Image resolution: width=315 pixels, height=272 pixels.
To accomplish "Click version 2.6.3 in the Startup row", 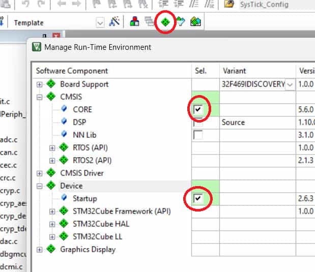I will pos(306,198).
